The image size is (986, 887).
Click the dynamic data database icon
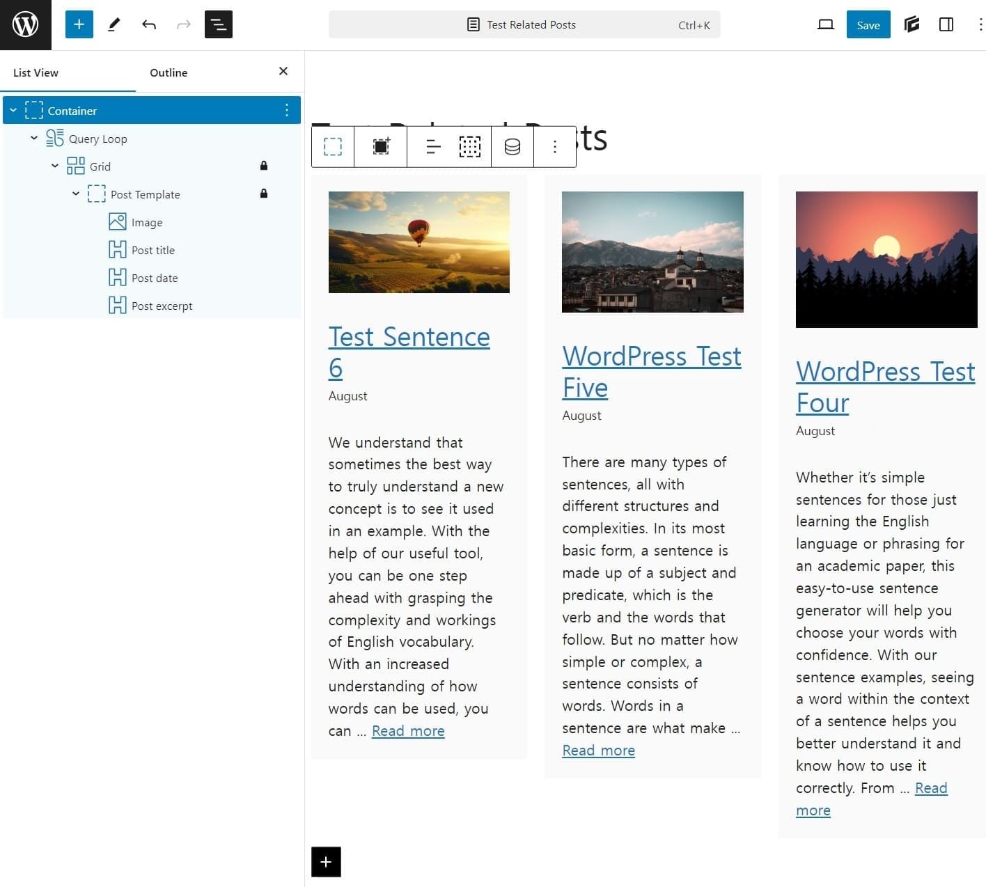(512, 147)
